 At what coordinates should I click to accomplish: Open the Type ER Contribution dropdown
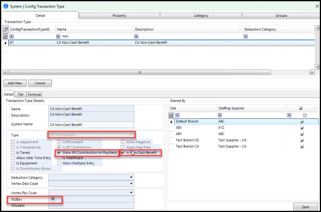coord(131,135)
